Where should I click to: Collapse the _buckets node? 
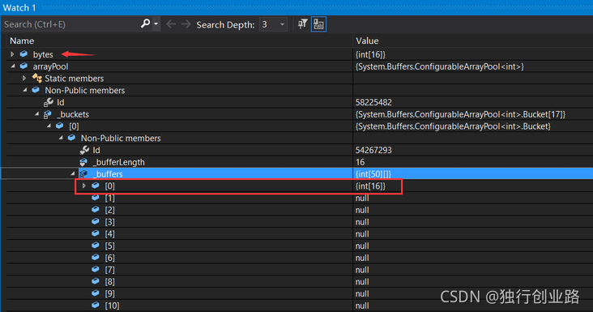[36, 113]
